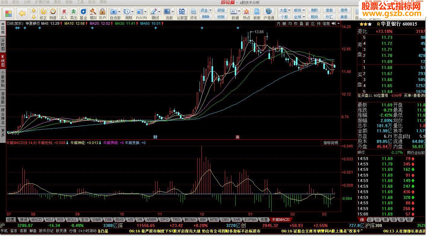Open the 扩展行情 menu
The width and height of the screenshot is (427, 236).
pyautogui.click(x=42, y=2)
